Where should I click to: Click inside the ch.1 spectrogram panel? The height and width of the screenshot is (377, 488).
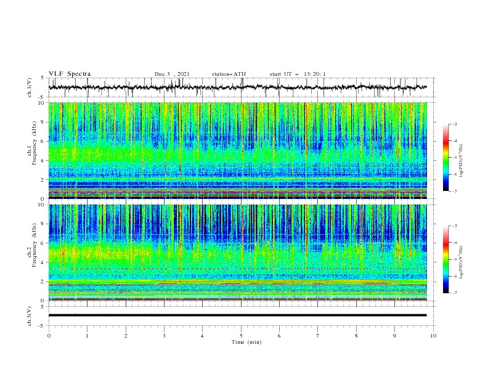[x=237, y=150]
